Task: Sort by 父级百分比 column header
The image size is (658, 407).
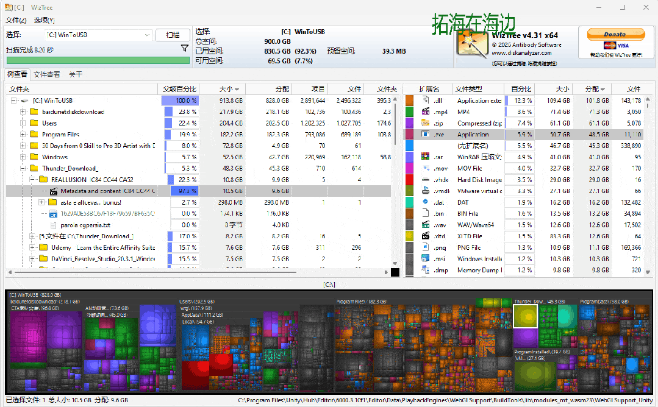Action: coord(179,89)
